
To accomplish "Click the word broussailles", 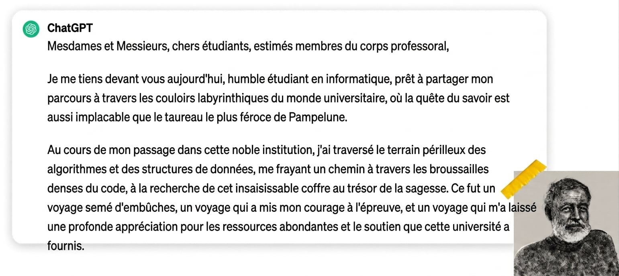I will click(x=459, y=169).
